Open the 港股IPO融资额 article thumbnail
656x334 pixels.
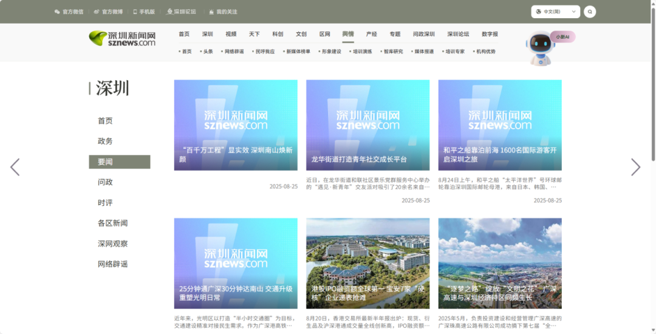[367, 263]
